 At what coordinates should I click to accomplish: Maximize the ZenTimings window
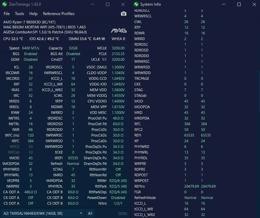[x=108, y=4]
